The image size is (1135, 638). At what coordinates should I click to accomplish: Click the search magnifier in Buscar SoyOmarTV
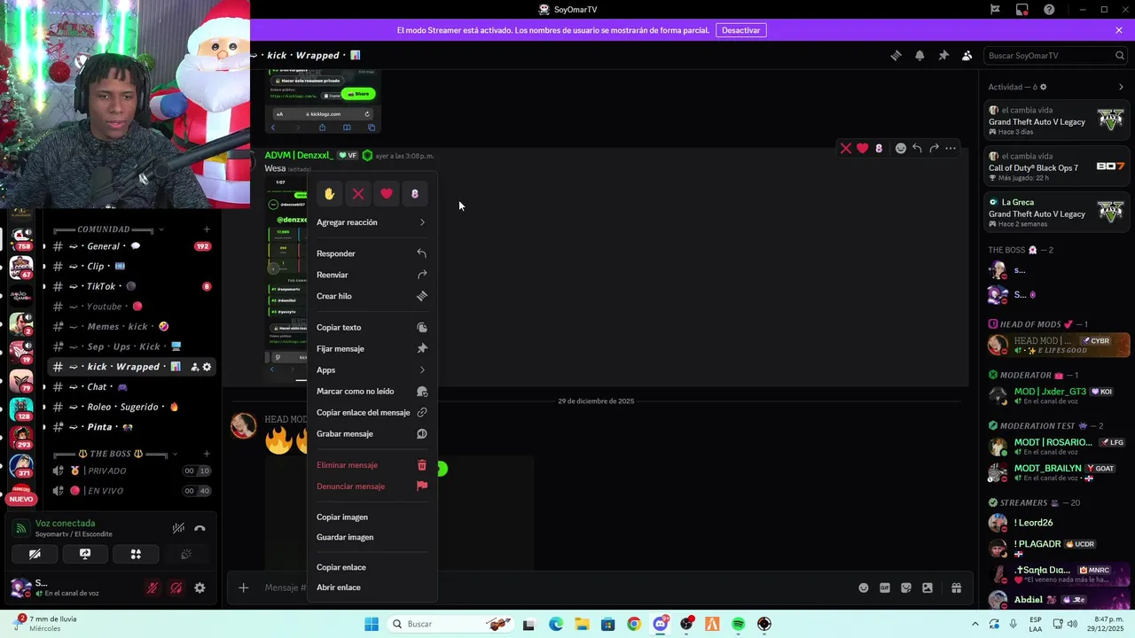coord(1119,55)
